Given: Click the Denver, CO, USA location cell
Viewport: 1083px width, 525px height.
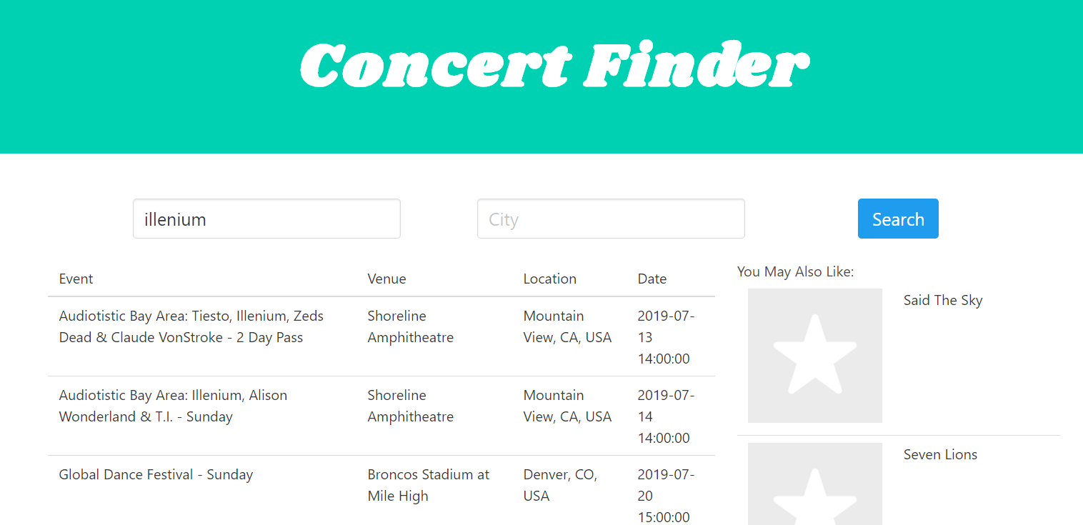Looking at the screenshot, I should (x=560, y=485).
